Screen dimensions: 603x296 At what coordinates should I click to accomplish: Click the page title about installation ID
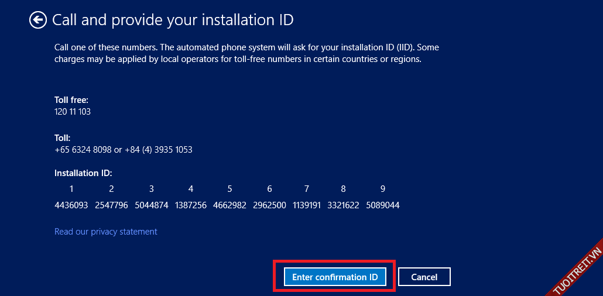(173, 20)
